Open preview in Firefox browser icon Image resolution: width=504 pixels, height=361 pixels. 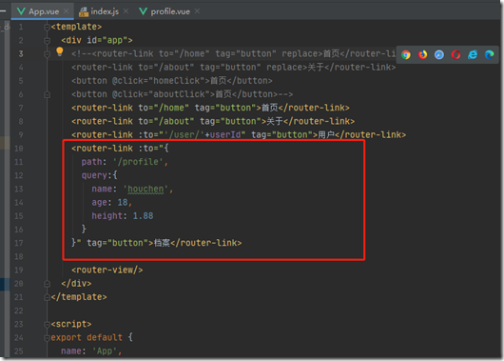click(x=422, y=54)
